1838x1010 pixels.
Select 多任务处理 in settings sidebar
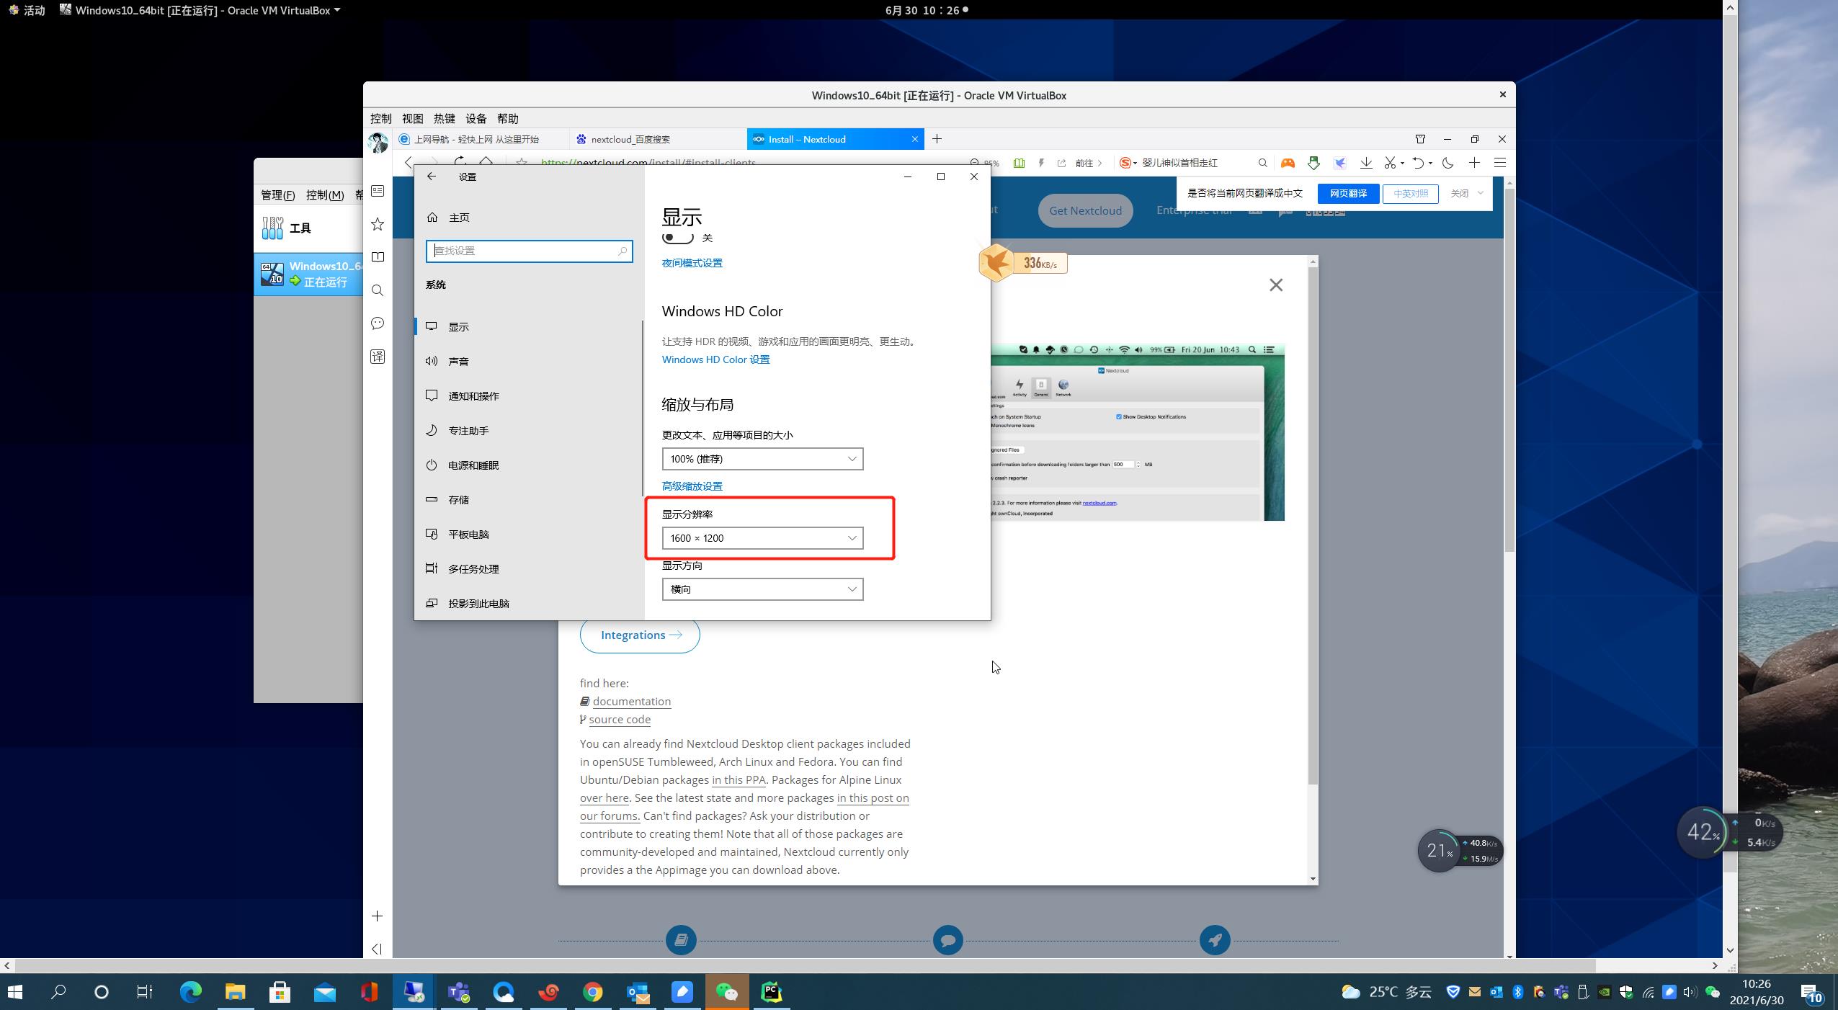(x=528, y=569)
